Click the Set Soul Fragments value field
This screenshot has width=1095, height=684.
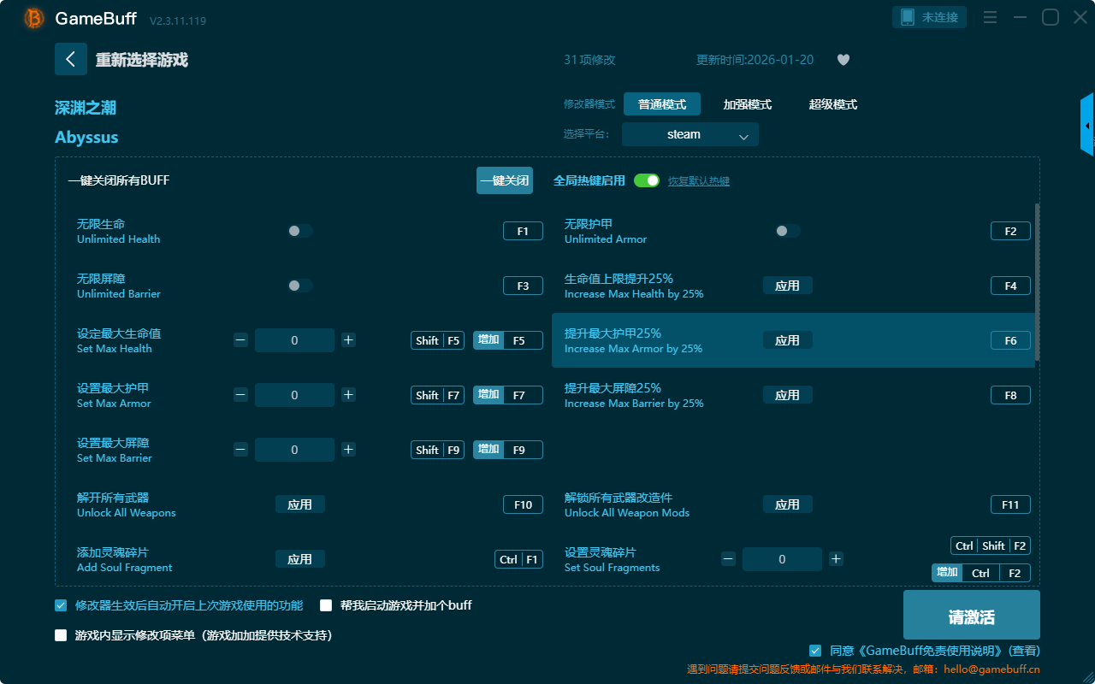coord(782,559)
